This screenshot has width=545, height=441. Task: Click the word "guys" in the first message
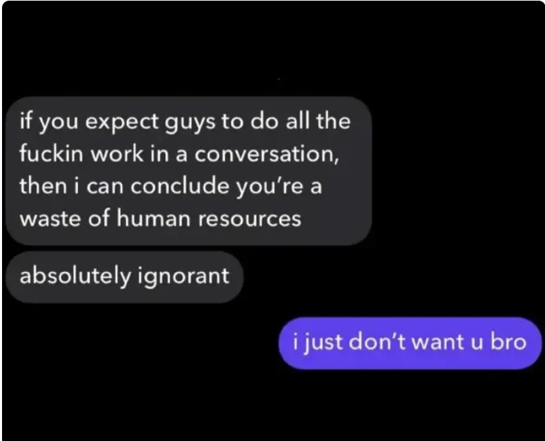pos(190,123)
